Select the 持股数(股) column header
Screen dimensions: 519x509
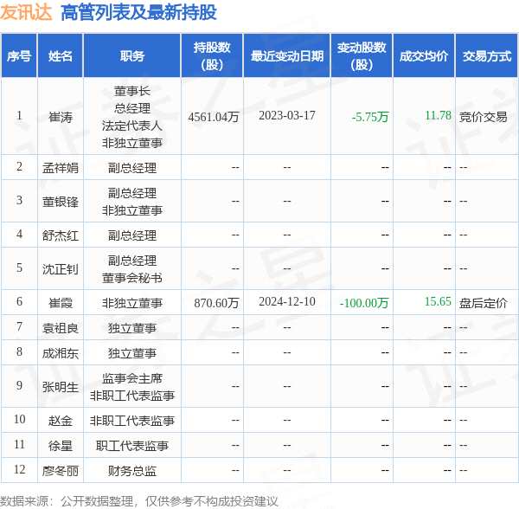pyautogui.click(x=212, y=56)
